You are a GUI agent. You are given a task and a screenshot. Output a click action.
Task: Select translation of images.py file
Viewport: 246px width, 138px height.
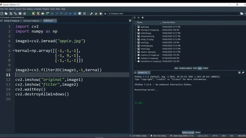151,61
